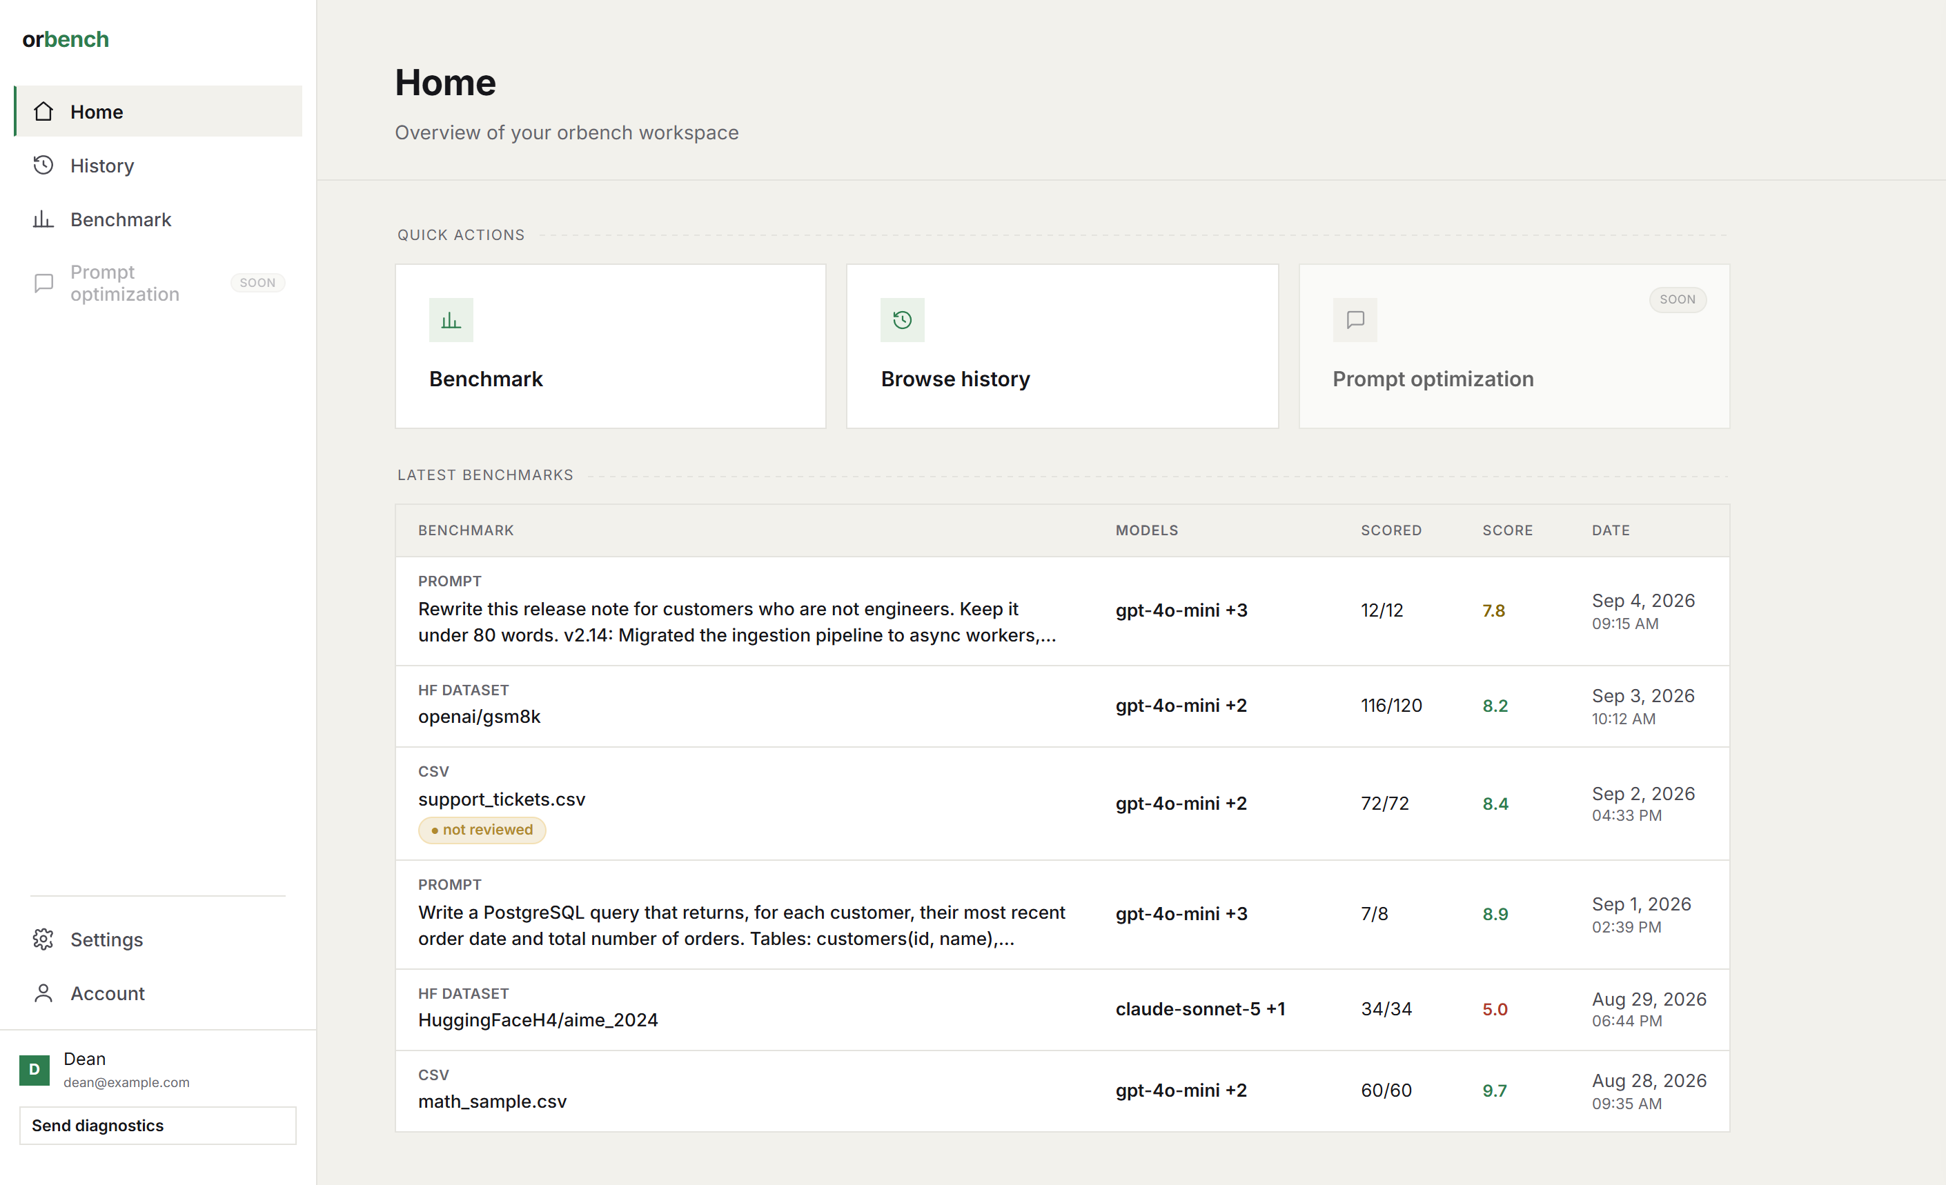Viewport: 1946px width, 1185px height.
Task: Open the History navigation item
Action: click(158, 165)
